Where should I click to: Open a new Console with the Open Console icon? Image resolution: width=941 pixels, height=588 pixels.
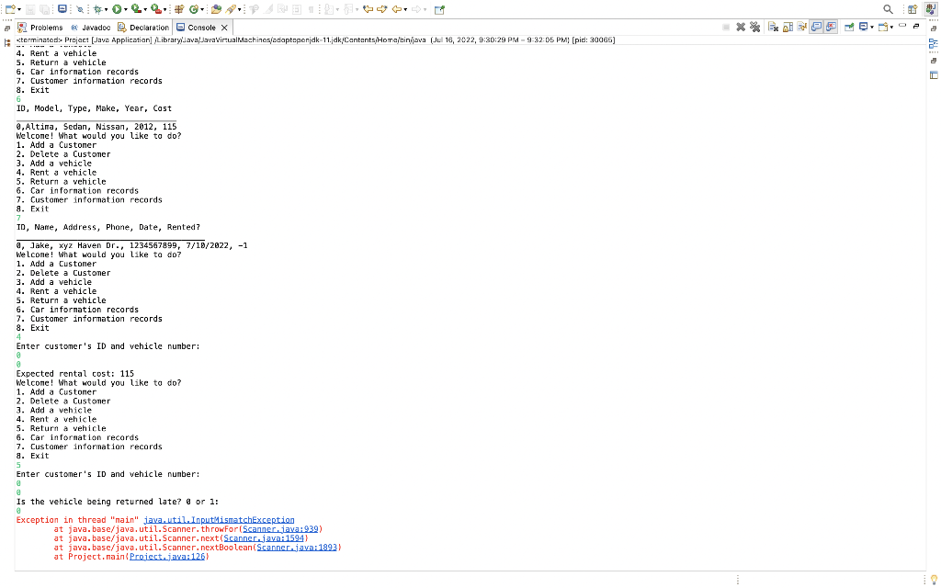click(x=883, y=28)
